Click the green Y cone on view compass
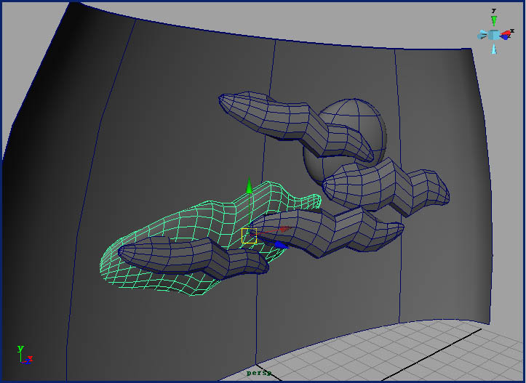 tap(494, 21)
